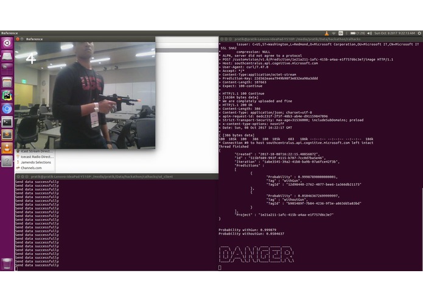Click the POST /customvision prediction URL line

[x=306, y=60]
